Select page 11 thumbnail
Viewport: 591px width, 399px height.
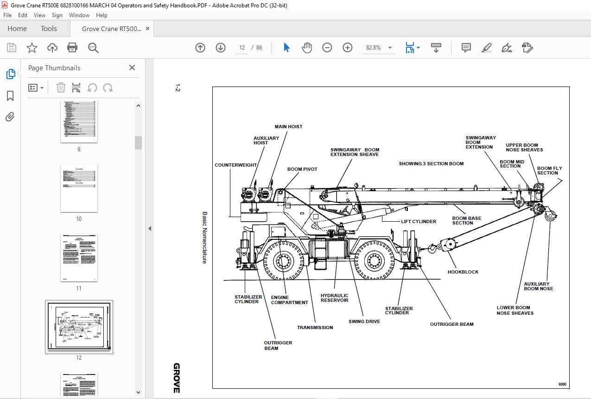pyautogui.click(x=79, y=258)
